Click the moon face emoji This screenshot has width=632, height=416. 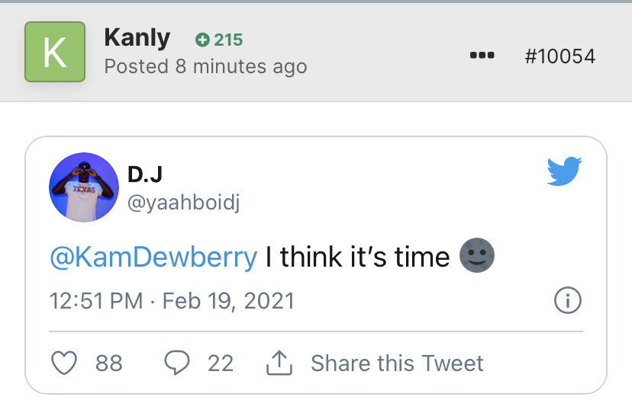point(477,257)
